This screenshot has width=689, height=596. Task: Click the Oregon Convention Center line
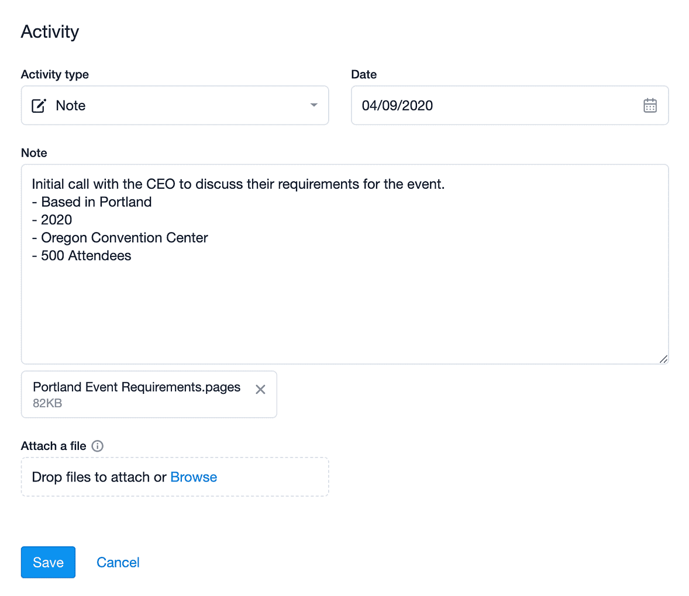(119, 237)
